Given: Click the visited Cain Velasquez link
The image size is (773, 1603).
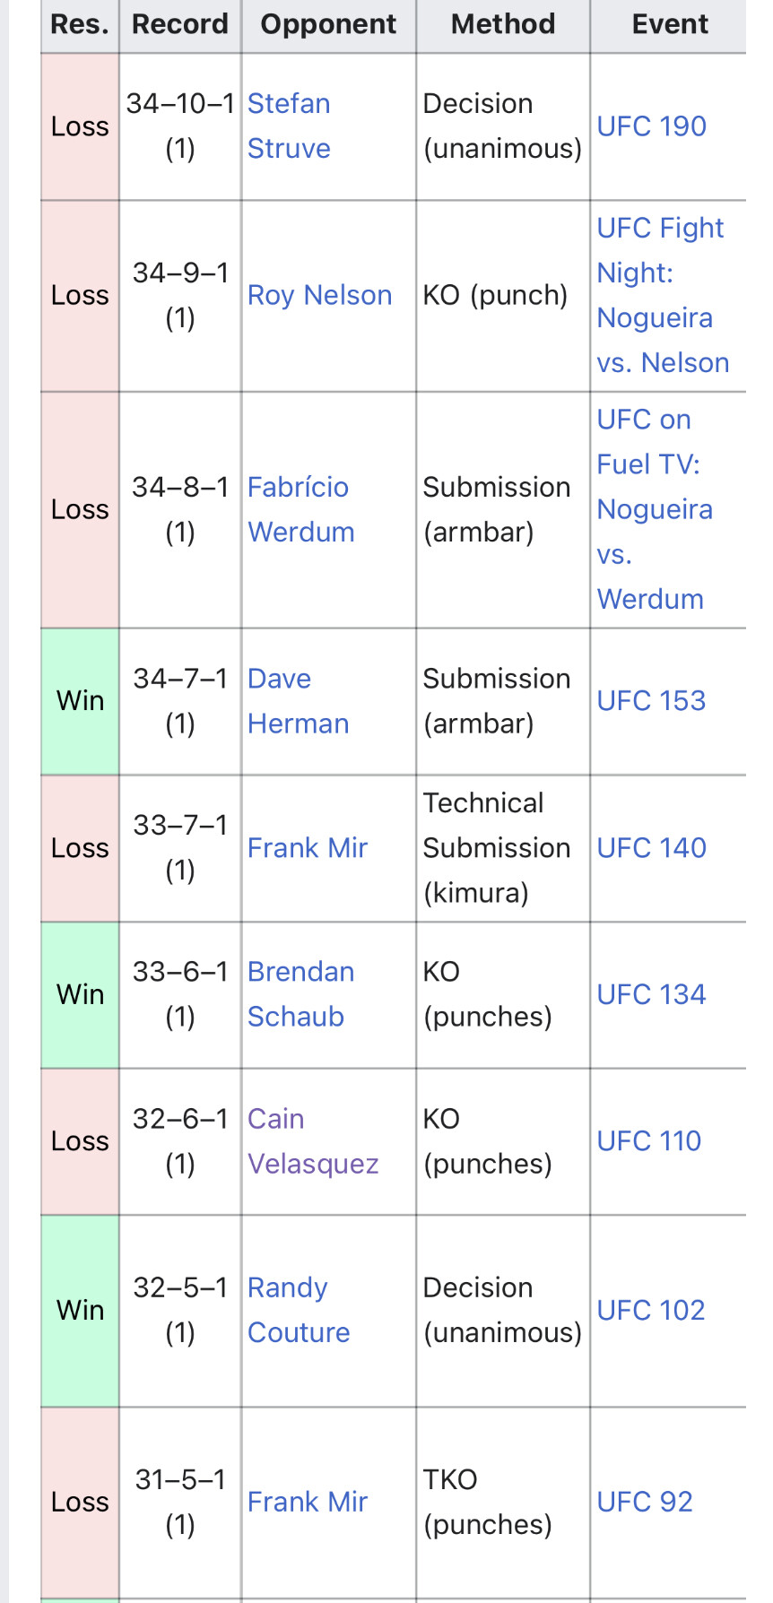Looking at the screenshot, I should [x=313, y=1141].
